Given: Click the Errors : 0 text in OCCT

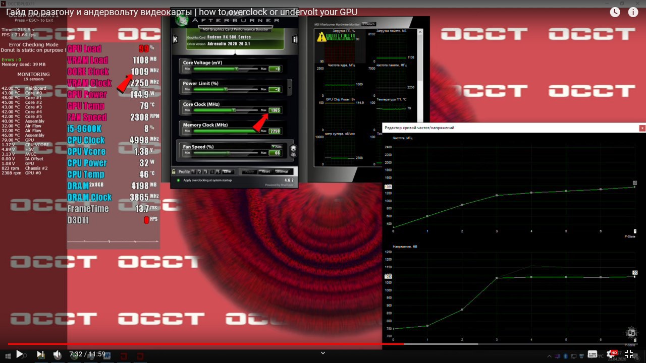Looking at the screenshot, I should 12,59.
